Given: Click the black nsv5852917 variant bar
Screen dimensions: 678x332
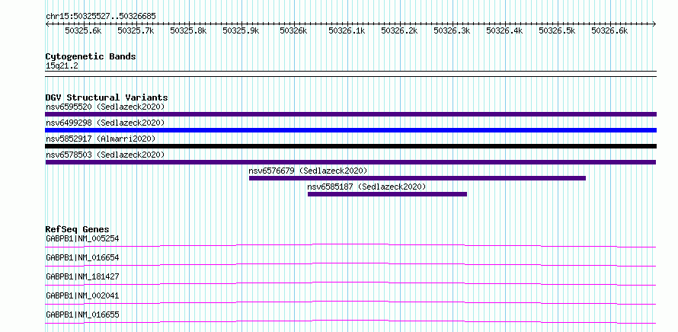Looking at the screenshot, I should (x=350, y=146).
